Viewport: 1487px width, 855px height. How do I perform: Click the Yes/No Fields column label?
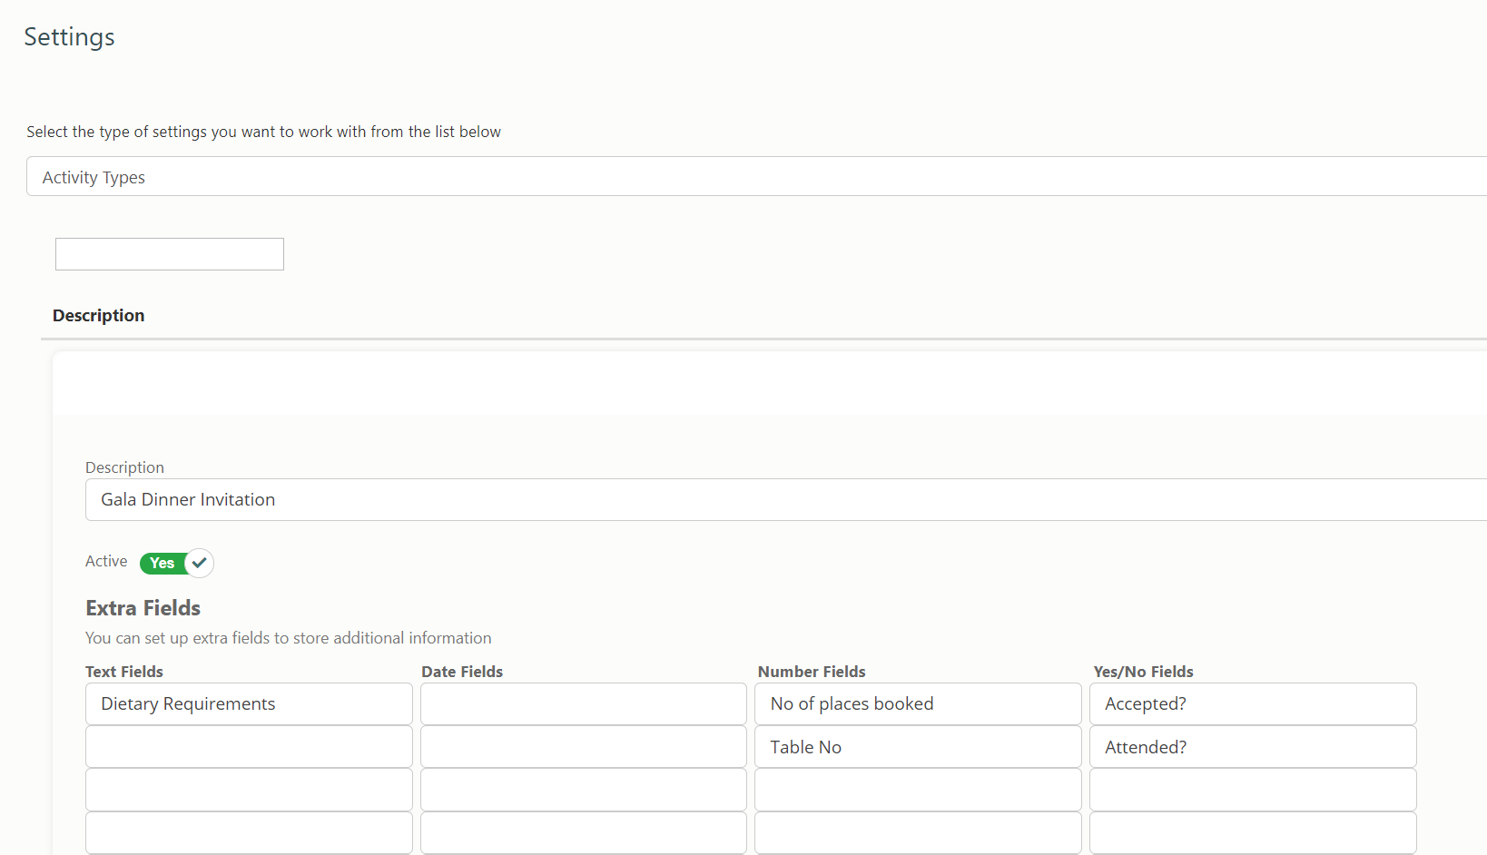tap(1143, 672)
